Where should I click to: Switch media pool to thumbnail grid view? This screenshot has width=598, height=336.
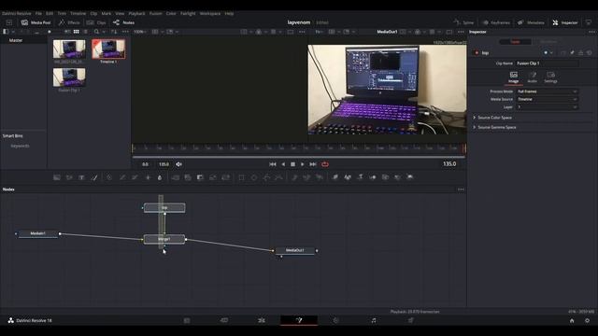77,32
